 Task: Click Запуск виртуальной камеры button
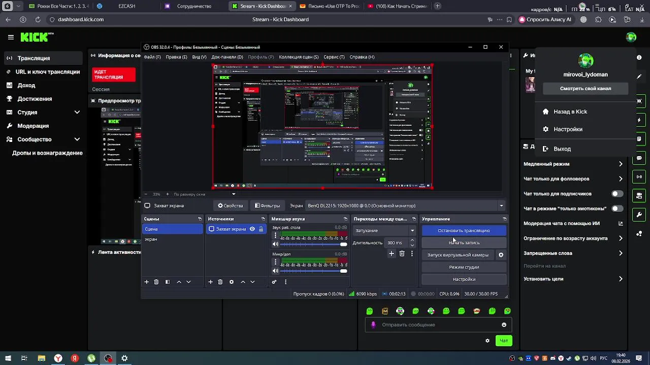pyautogui.click(x=458, y=255)
